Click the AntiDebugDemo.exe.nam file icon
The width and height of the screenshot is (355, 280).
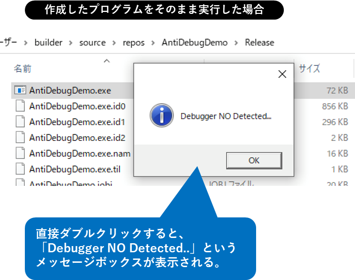[x=20, y=153]
